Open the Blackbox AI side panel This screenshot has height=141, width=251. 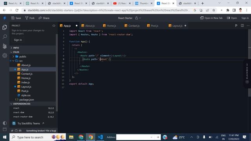click(x=247, y=74)
